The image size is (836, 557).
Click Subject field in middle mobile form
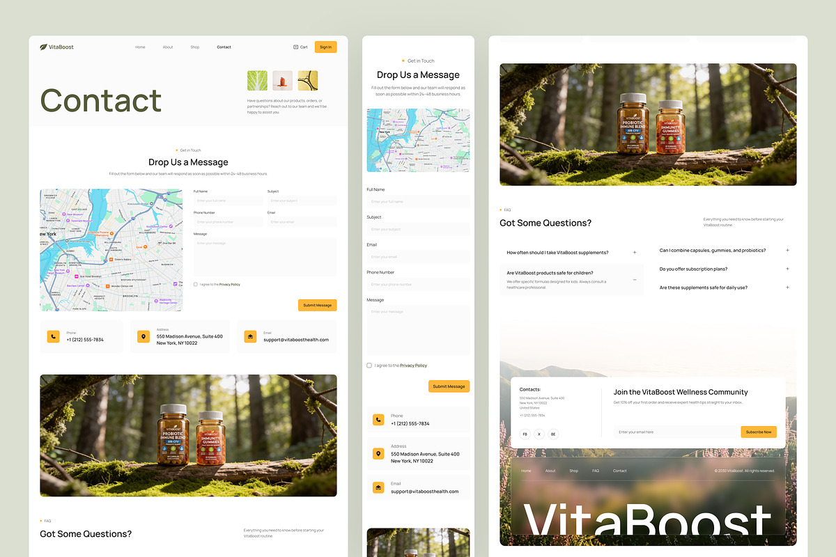(418, 229)
